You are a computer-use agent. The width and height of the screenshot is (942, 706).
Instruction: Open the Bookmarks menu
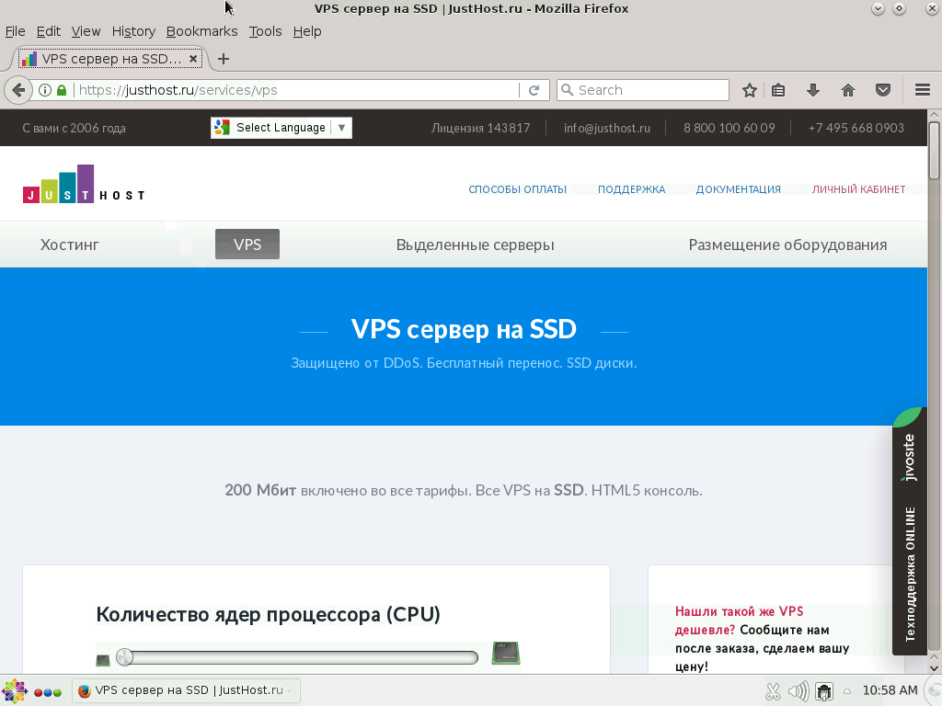click(201, 31)
